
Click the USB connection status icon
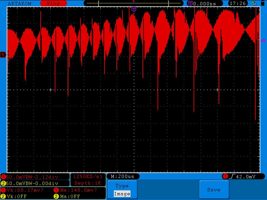click(x=254, y=3)
